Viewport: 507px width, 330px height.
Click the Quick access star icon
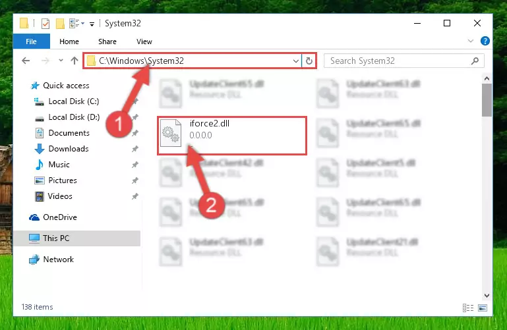click(x=34, y=86)
